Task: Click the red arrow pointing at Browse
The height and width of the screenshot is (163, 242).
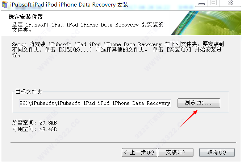Action: 189,118
